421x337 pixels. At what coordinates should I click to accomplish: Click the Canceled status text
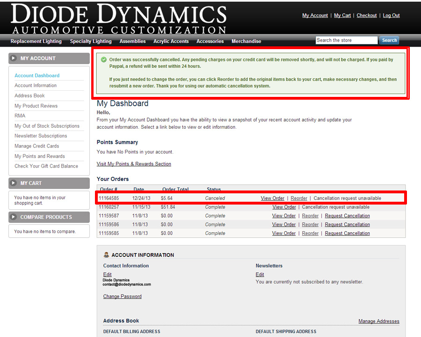pyautogui.click(x=215, y=198)
